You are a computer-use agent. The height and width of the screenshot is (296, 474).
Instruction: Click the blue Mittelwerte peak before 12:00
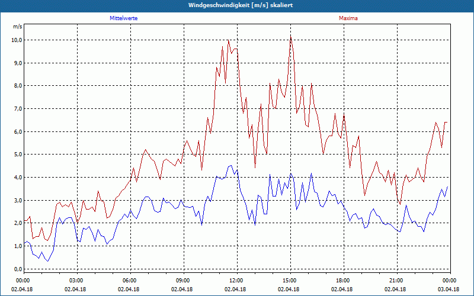[230, 165]
